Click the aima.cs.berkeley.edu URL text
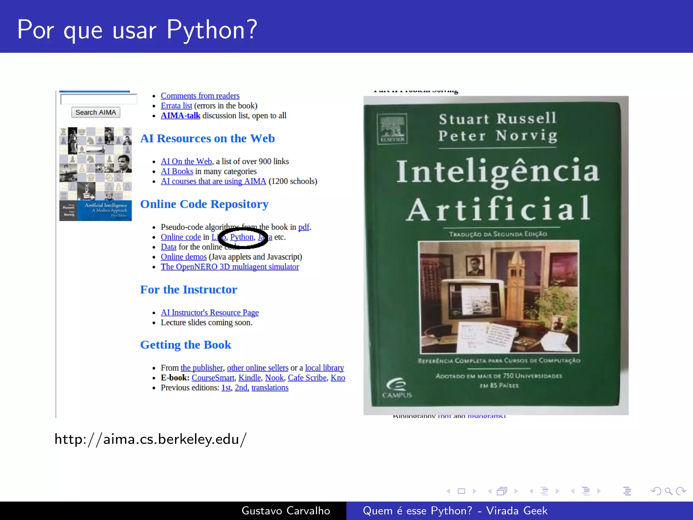The height and width of the screenshot is (520, 693). pyautogui.click(x=151, y=439)
